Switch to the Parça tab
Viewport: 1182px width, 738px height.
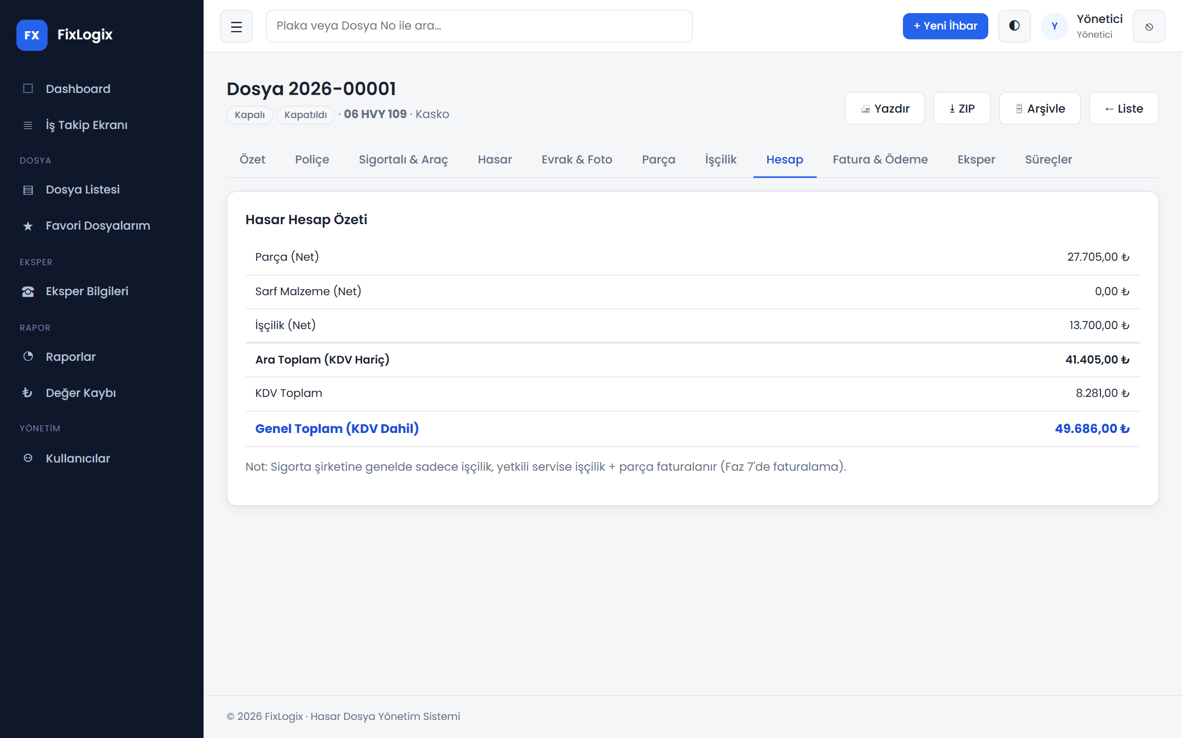658,160
